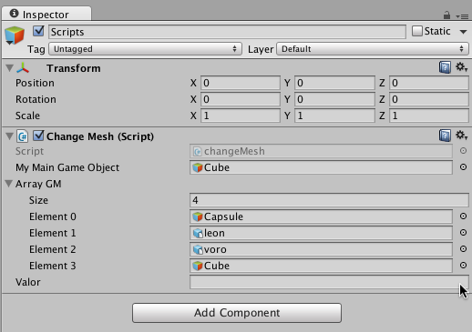The image size is (472, 332).
Task: Click the Array GM Size field
Action: (x=329, y=200)
